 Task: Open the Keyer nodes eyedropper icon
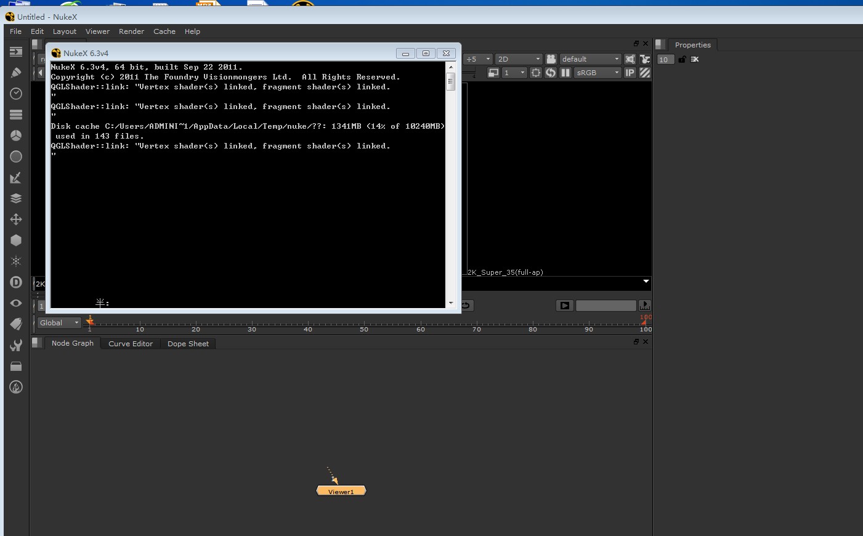[x=16, y=178]
